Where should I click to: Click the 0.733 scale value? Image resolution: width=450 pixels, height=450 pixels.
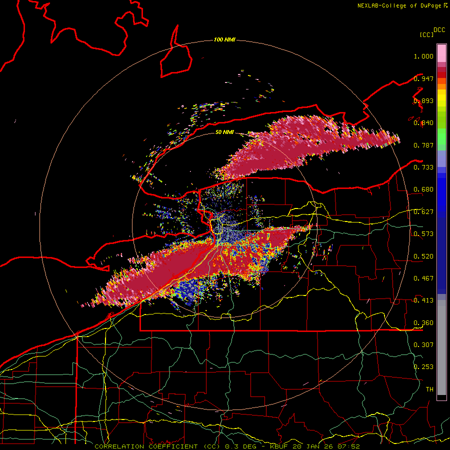[x=423, y=167]
